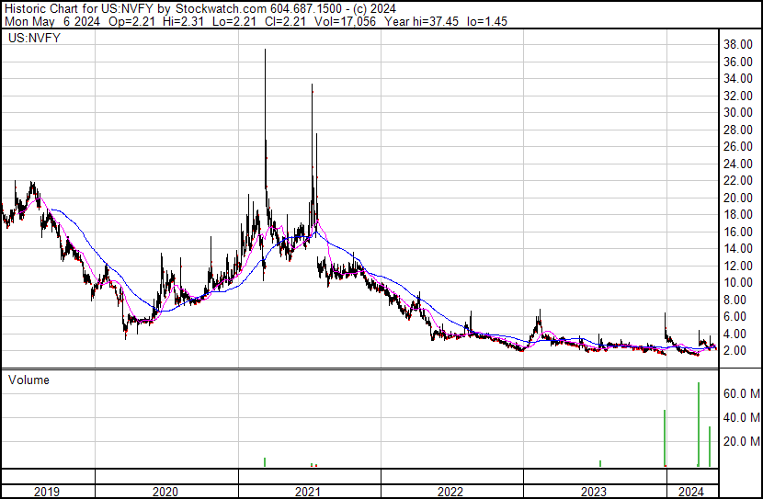Click the Volume panel label
Screen dimensions: 763x499
click(28, 380)
